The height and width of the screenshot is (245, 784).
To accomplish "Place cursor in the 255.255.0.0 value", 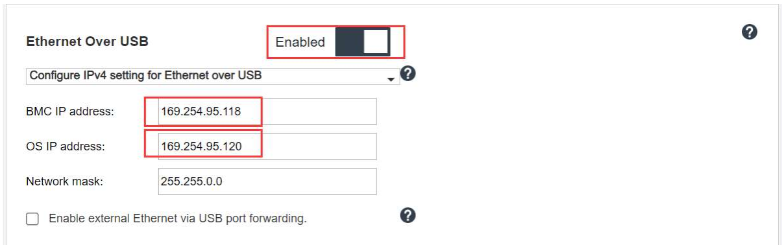I will pos(191,181).
